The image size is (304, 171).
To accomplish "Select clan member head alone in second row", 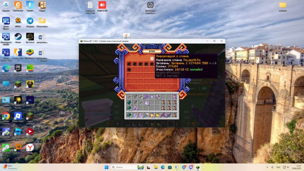I will pos(129,70).
